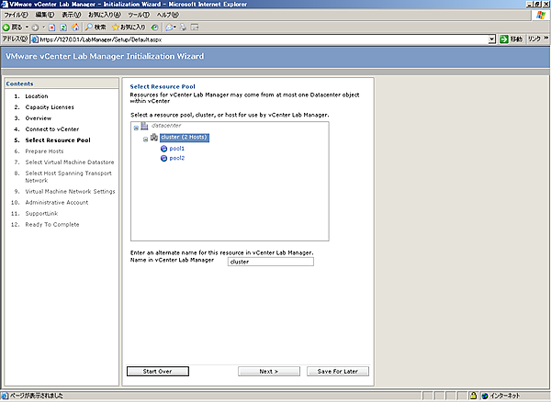Click the status bar page-done icon
This screenshot has height=402, width=551.
click(x=5, y=396)
